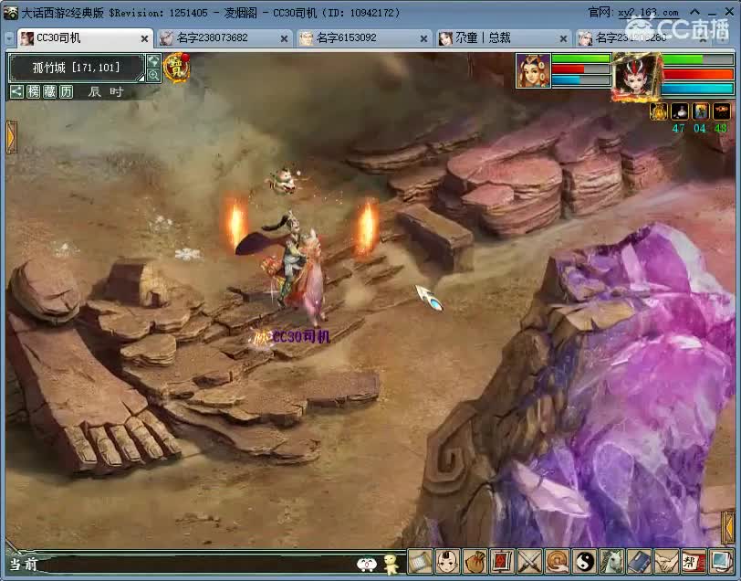This screenshot has height=581, width=741.
Task: Click the small floating pet above the character
Action: tap(284, 181)
